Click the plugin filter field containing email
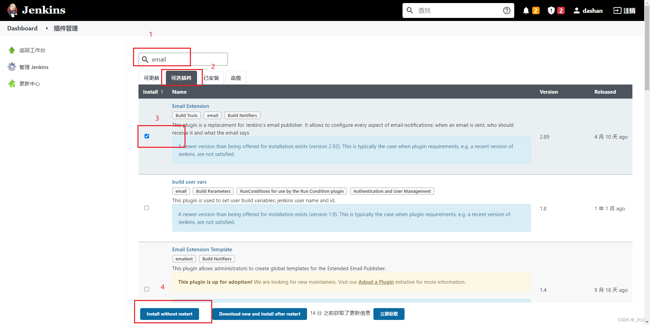This screenshot has height=325, width=650. 183,60
